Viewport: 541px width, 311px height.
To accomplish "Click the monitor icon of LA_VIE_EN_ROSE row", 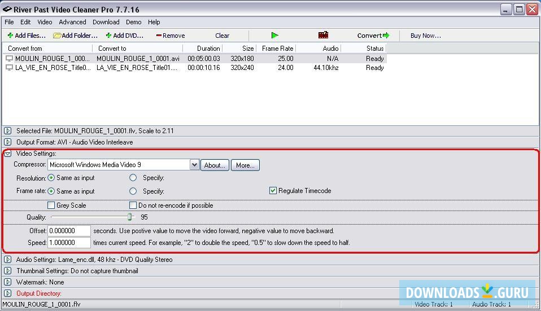I will point(9,68).
